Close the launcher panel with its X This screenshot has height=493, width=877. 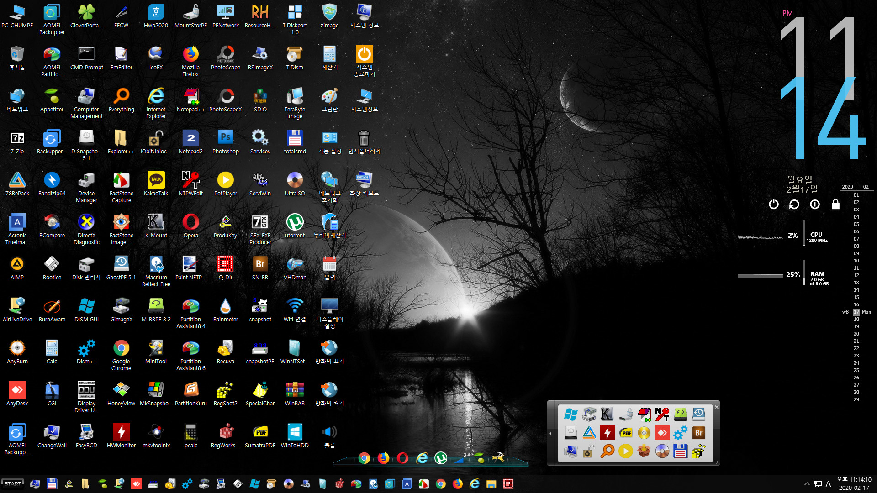click(x=716, y=407)
